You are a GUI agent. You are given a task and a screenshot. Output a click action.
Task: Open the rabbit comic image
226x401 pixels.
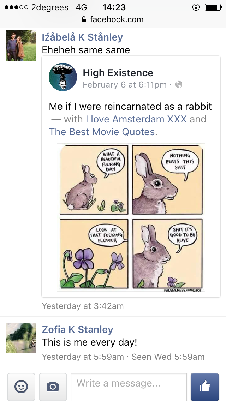click(131, 217)
